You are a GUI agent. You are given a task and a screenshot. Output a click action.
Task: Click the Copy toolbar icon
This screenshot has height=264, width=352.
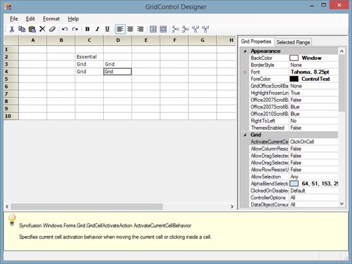click(22, 29)
